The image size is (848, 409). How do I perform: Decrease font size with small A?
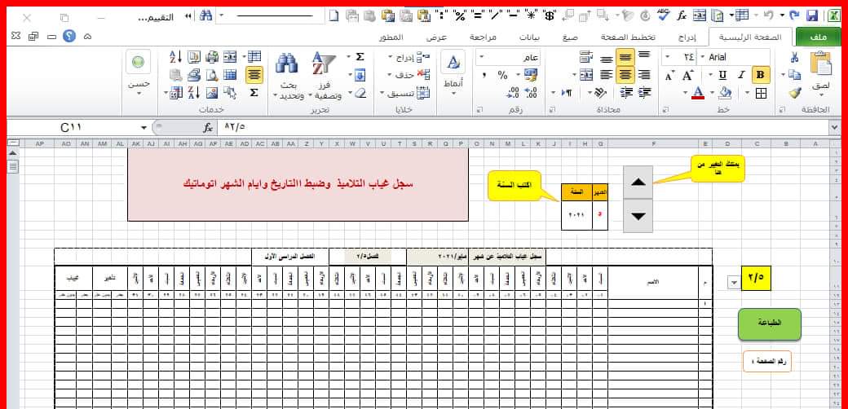pyautogui.click(x=669, y=76)
